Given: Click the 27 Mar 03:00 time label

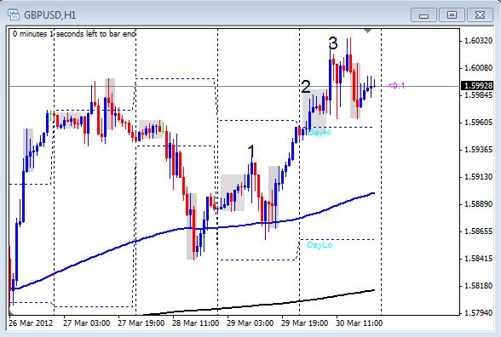Looking at the screenshot, I should pyautogui.click(x=87, y=323).
